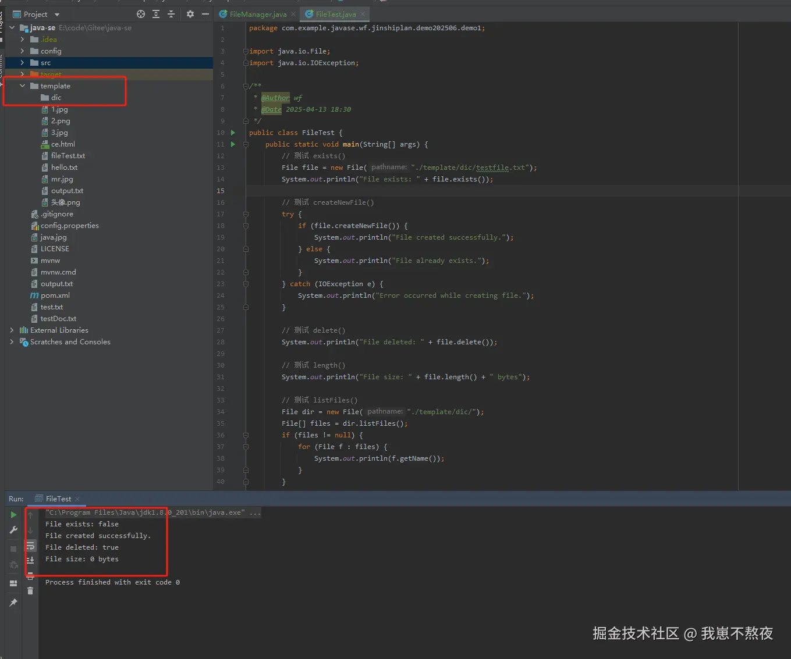The image size is (791, 659).
Task: Click expand all icon in Project panel
Action: [x=156, y=14]
